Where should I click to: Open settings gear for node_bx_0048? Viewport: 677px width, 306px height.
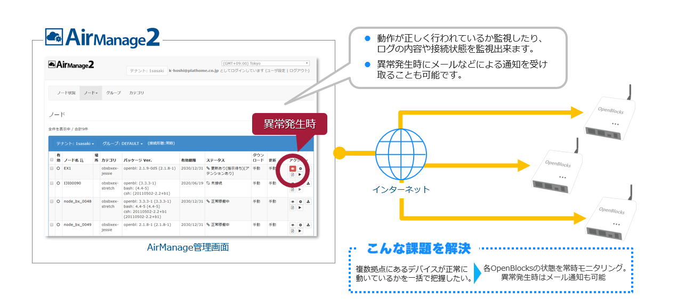pos(301,202)
